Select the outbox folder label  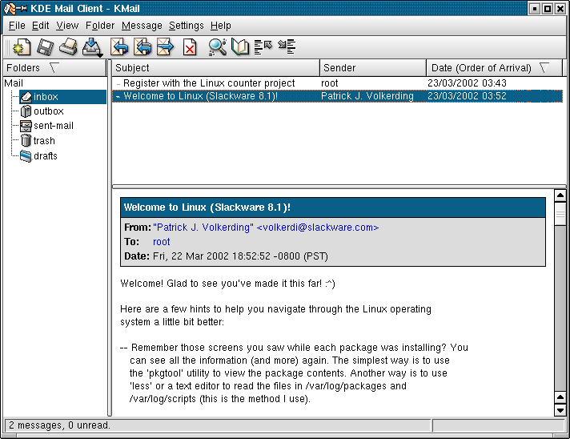coord(49,111)
